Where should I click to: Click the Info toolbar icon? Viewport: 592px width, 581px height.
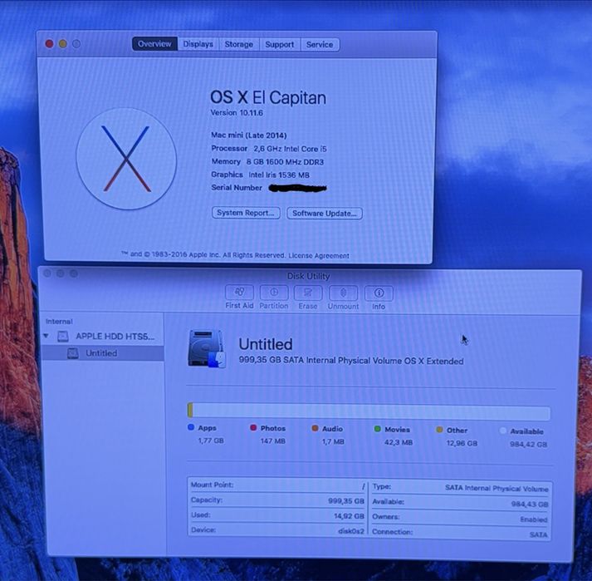tap(379, 293)
